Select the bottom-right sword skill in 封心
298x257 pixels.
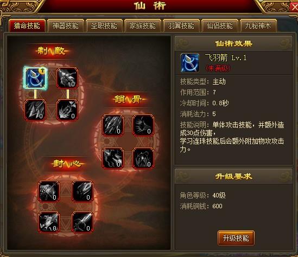(83, 222)
